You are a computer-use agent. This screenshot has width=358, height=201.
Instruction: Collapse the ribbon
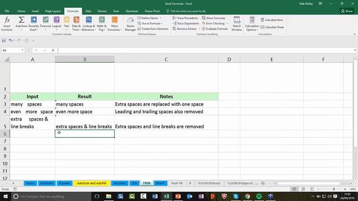354,34
